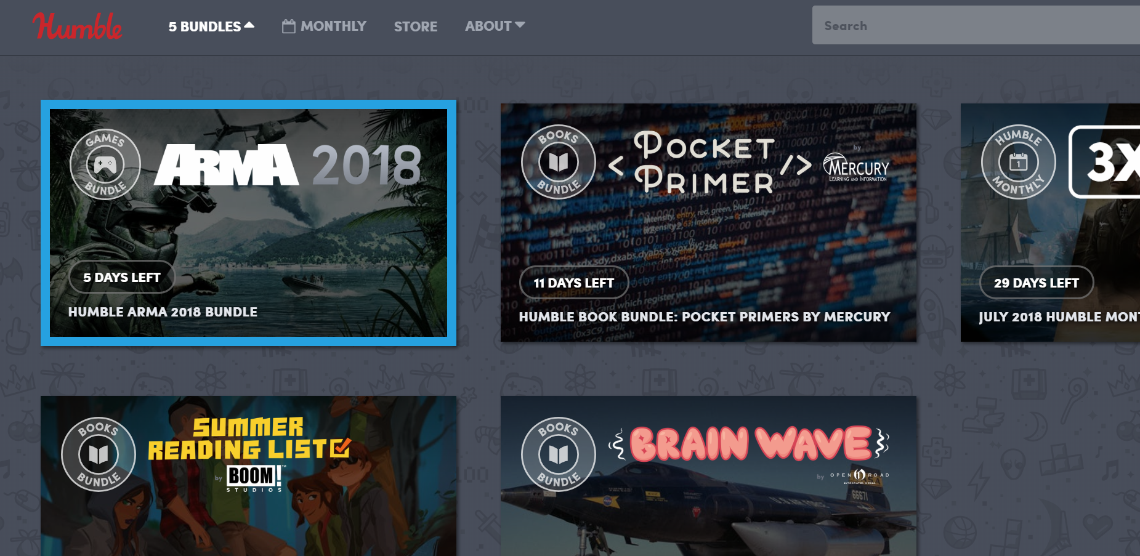This screenshot has height=556, width=1140.
Task: Click the Humble Monthly calendar badge
Action: coord(1018,162)
